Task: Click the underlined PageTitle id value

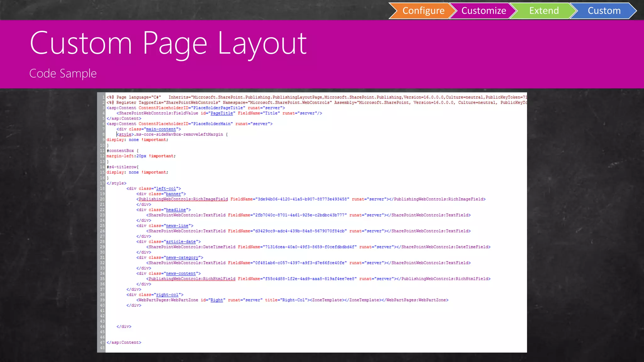Action: [222, 113]
